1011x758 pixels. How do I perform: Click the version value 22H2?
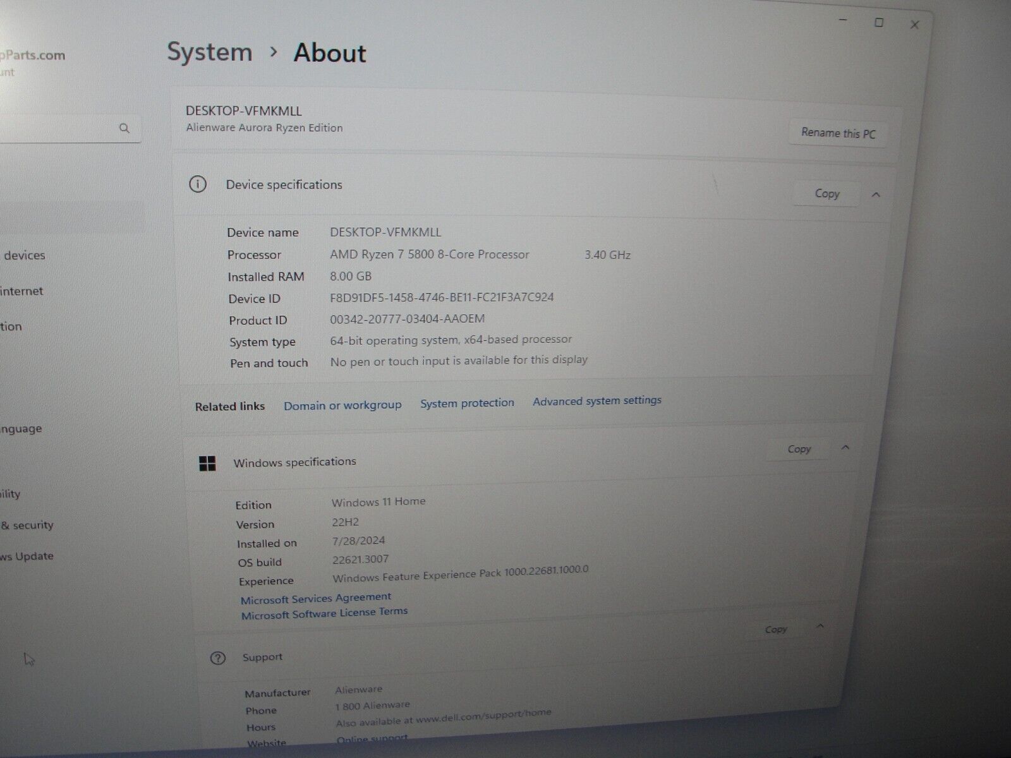(x=346, y=522)
